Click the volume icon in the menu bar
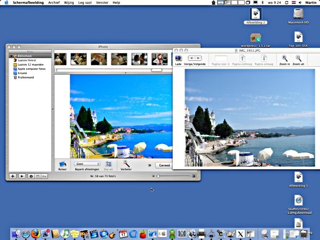Viewport: 320px width, 240px height. point(300,3)
